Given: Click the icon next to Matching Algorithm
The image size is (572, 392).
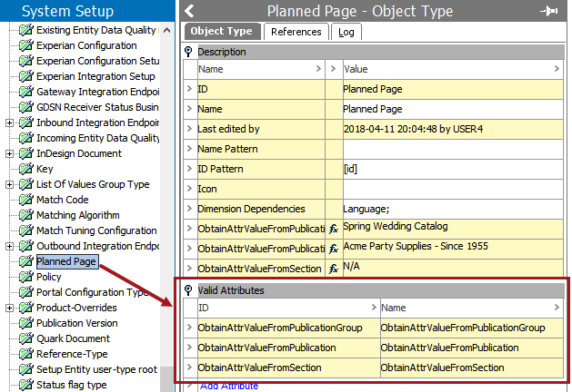Looking at the screenshot, I should [x=26, y=215].
